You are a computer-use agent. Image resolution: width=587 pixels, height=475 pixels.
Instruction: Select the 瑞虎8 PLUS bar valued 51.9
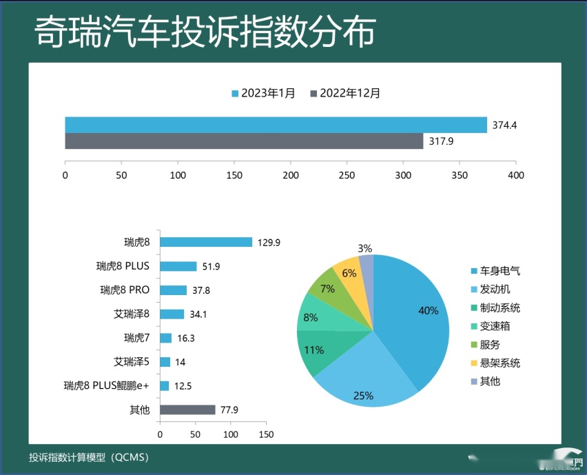pyautogui.click(x=178, y=266)
